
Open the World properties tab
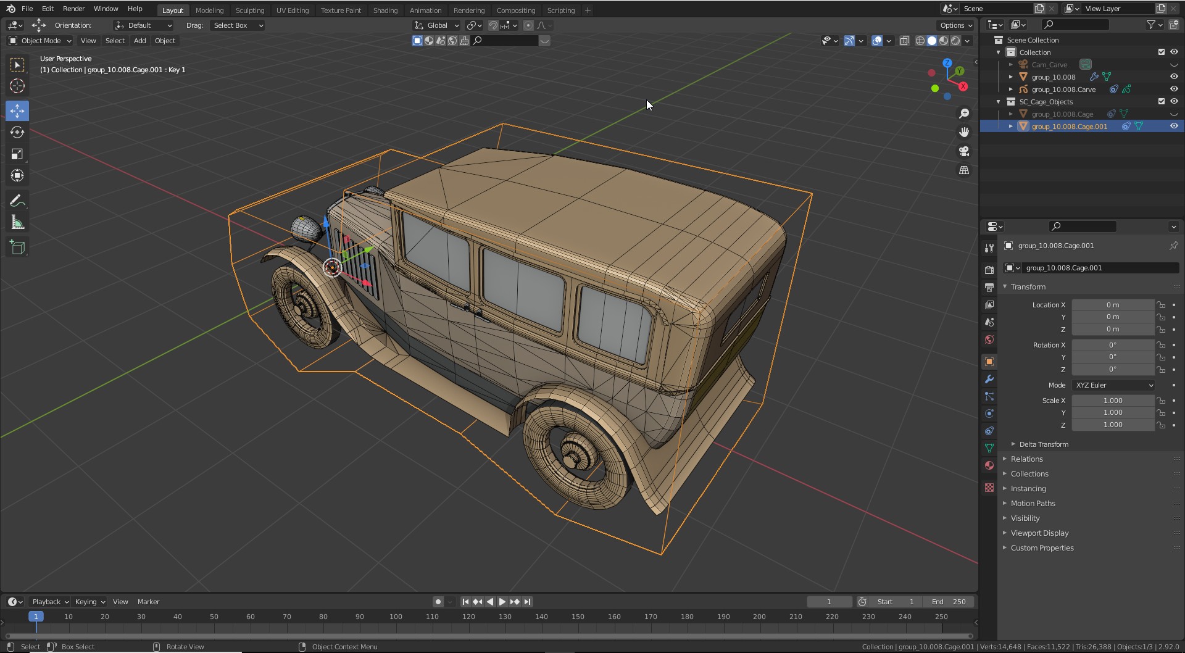989,339
